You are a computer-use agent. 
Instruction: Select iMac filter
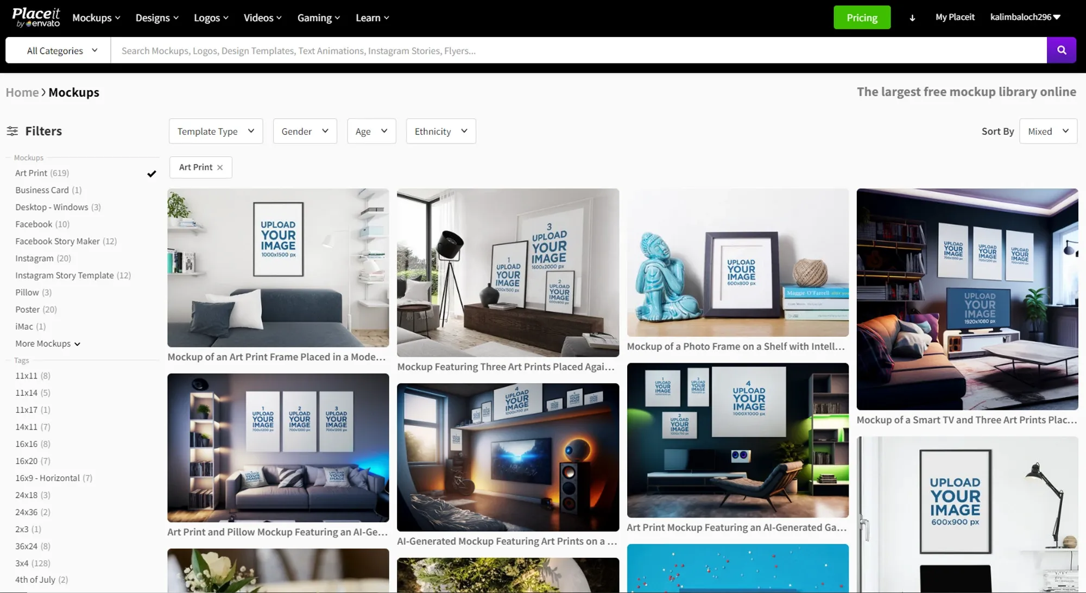(x=30, y=326)
